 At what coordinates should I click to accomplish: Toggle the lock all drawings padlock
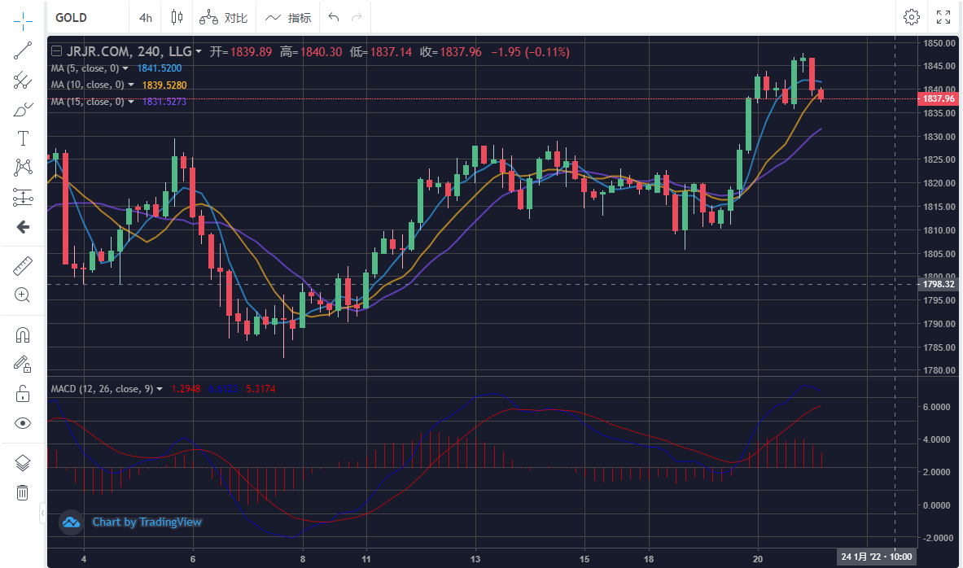[x=23, y=395]
